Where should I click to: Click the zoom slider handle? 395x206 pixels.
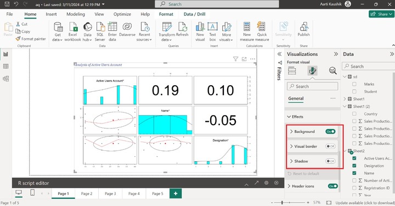[x=282, y=203]
